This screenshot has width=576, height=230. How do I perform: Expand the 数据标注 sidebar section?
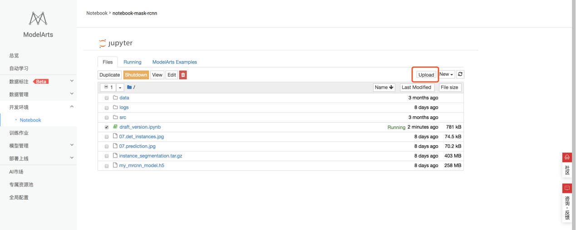(72, 81)
